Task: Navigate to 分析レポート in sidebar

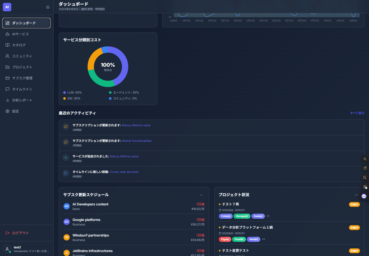Action: 22,100
